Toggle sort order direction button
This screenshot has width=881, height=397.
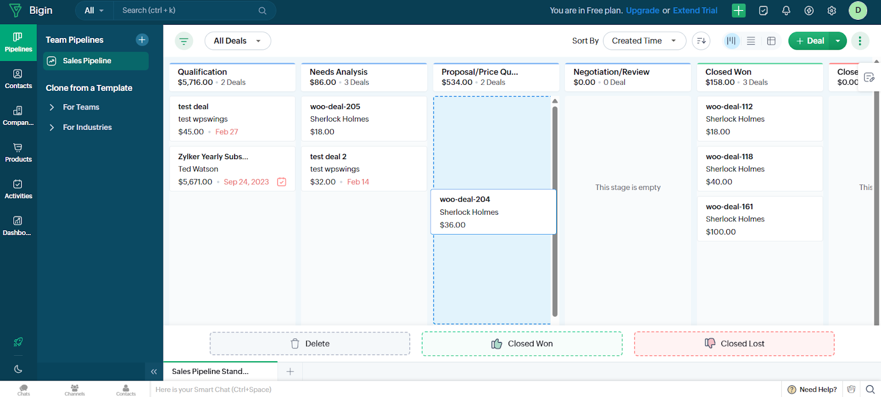[x=701, y=41]
